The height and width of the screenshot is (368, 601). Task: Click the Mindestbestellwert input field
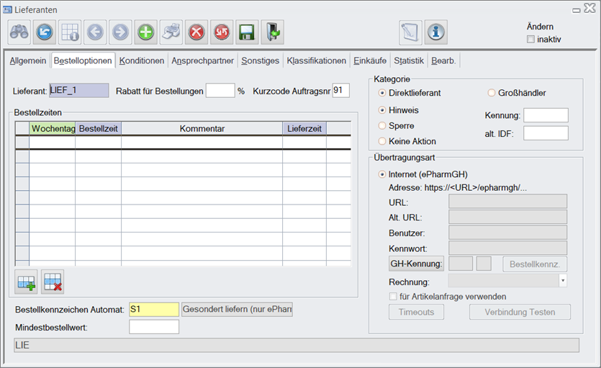pos(154,327)
